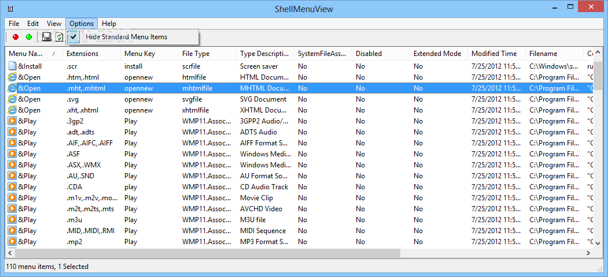Screen dimensions: 608x277
Task: Open the Edit menu
Action: click(33, 24)
